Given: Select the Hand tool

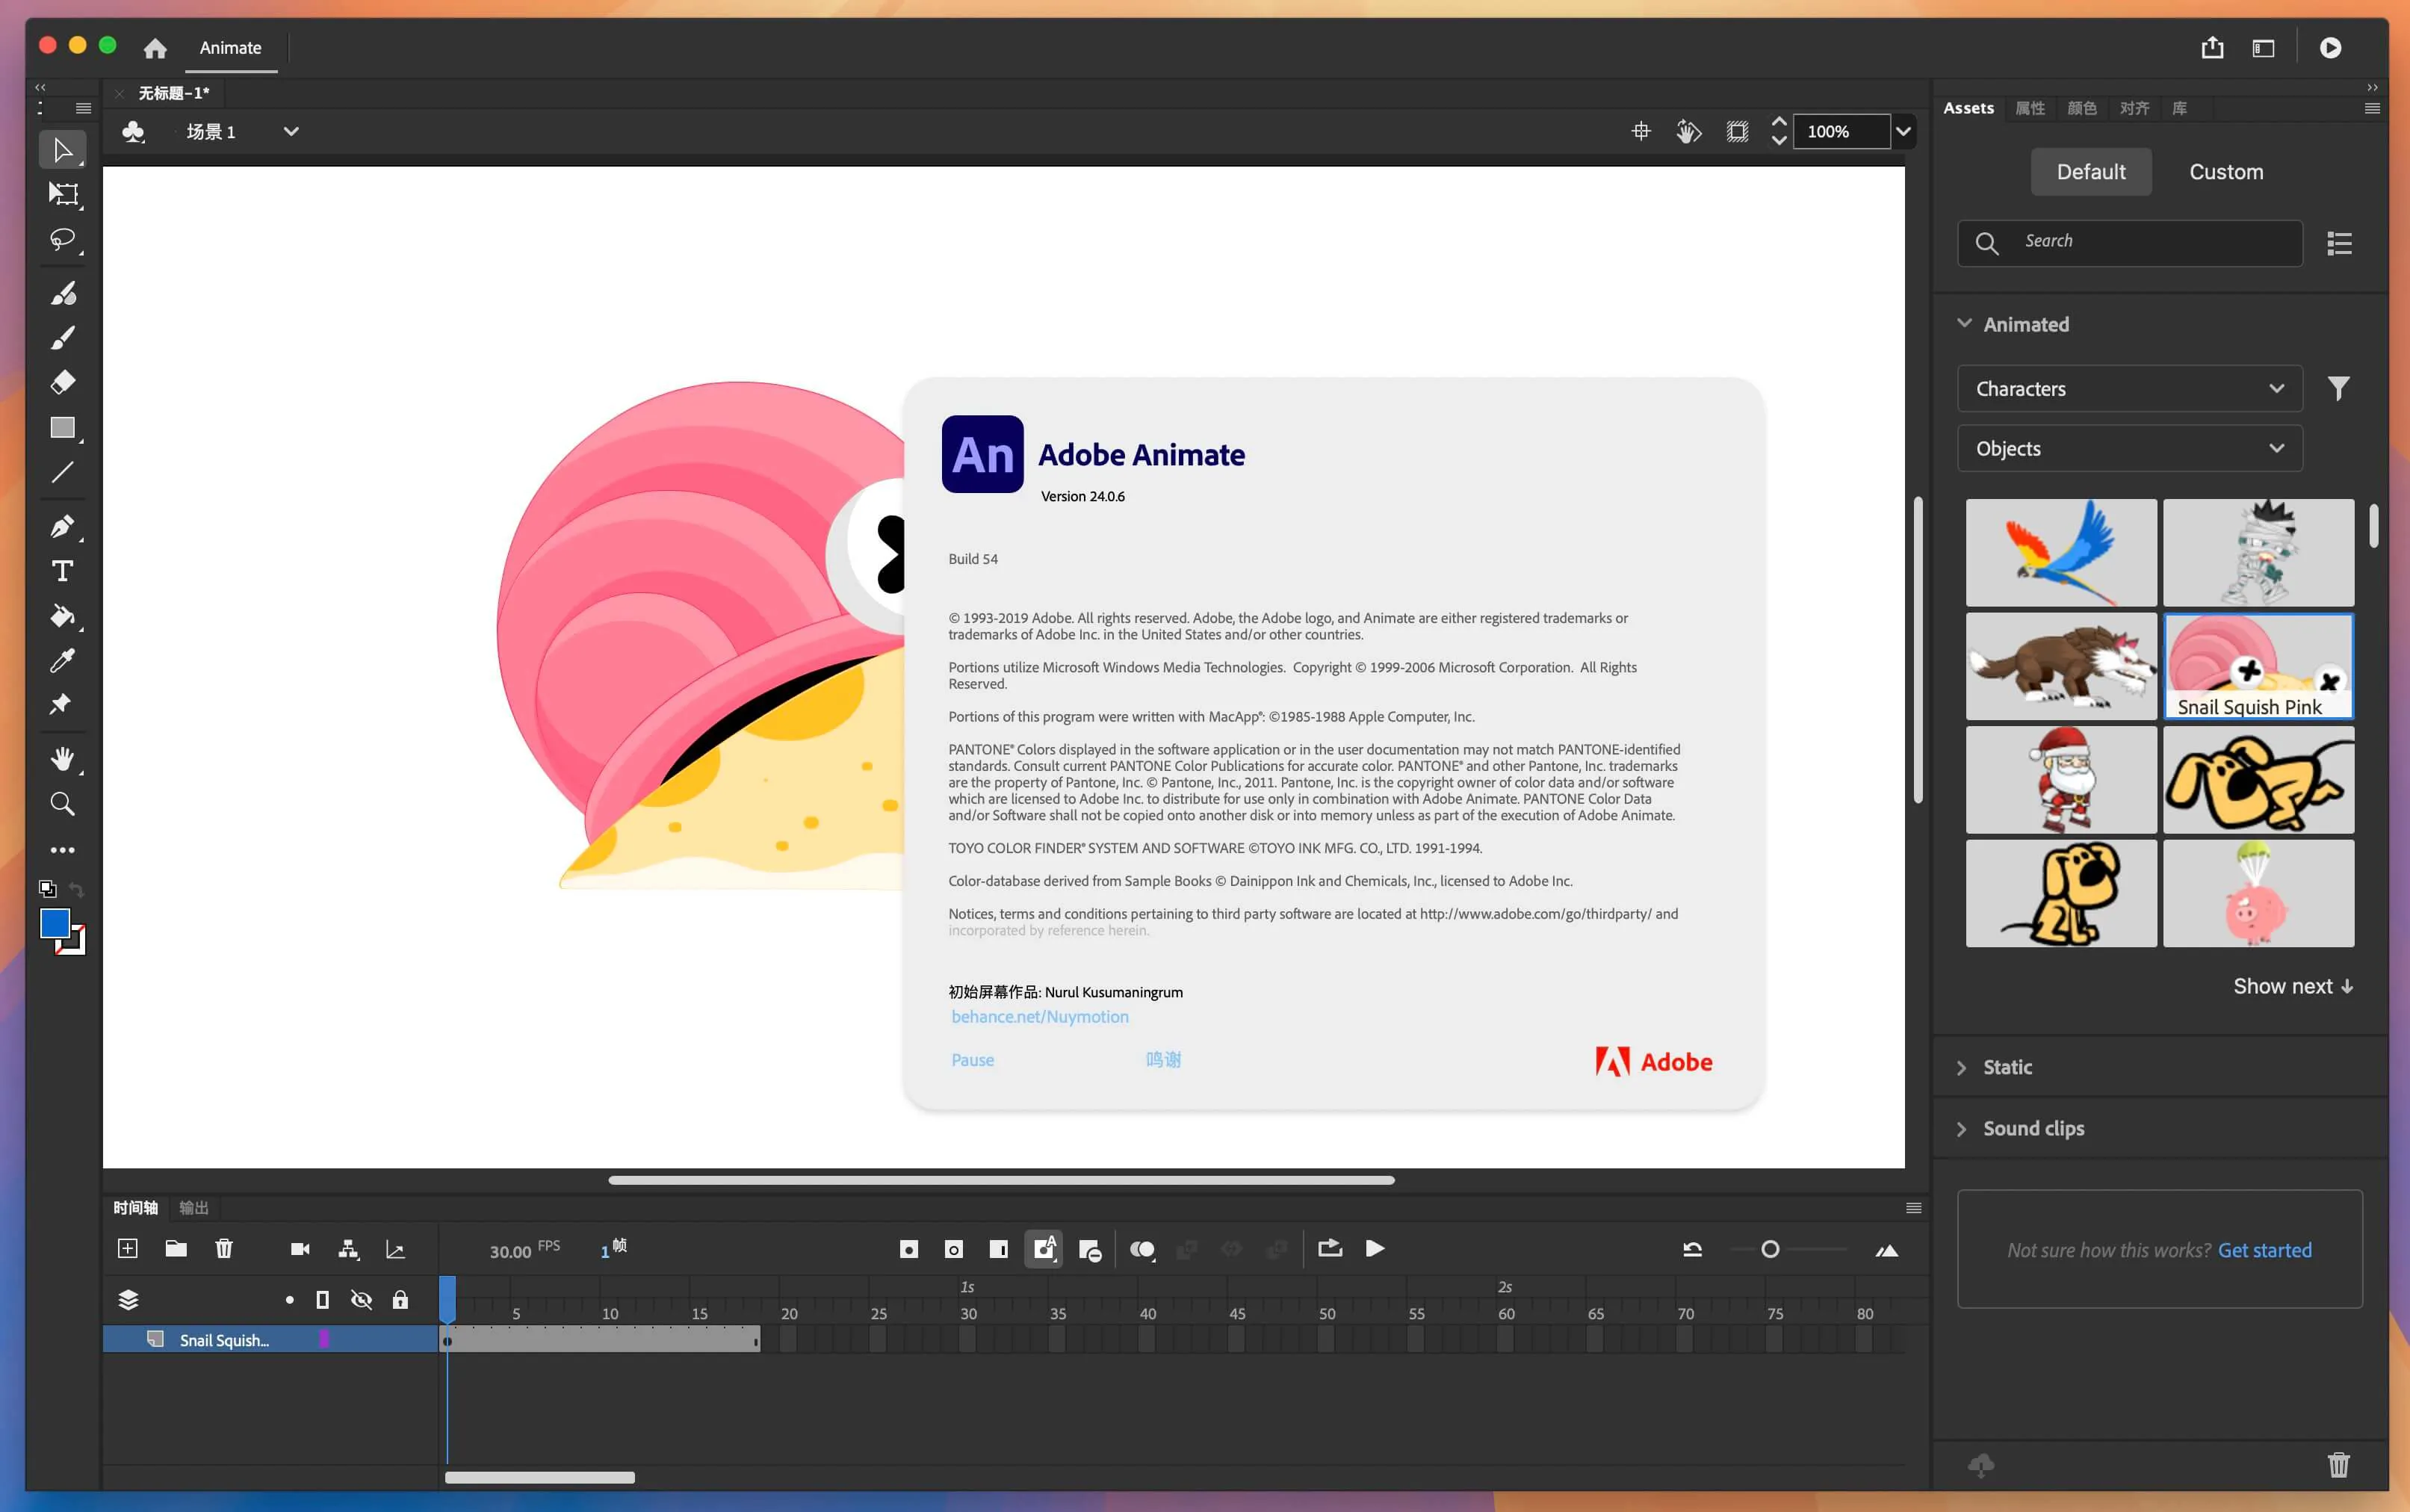Looking at the screenshot, I should [63, 759].
